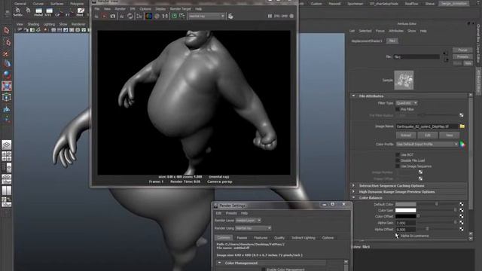This screenshot has width=482, height=271.
Task: Click the refresh IPR icon in Render View
Action: 130,16
